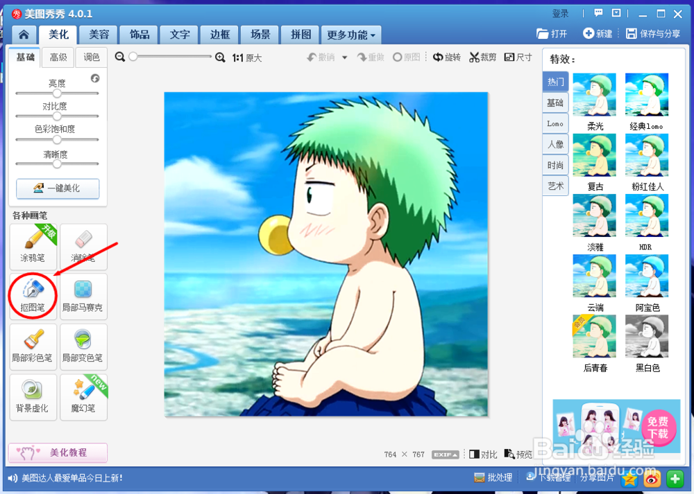Open the 美化教程 tutorial button

(x=58, y=452)
